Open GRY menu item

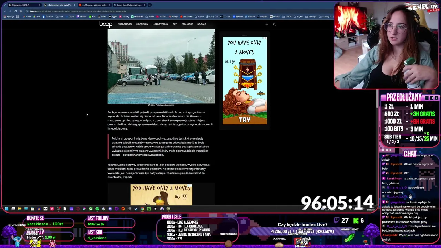[175, 24]
